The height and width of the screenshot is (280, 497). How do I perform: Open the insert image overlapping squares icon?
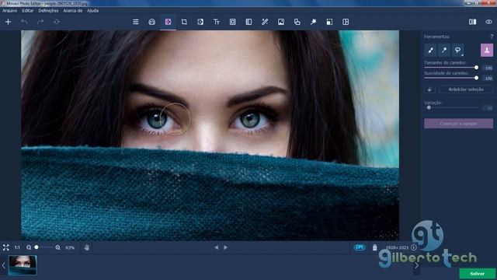pyautogui.click(x=297, y=22)
